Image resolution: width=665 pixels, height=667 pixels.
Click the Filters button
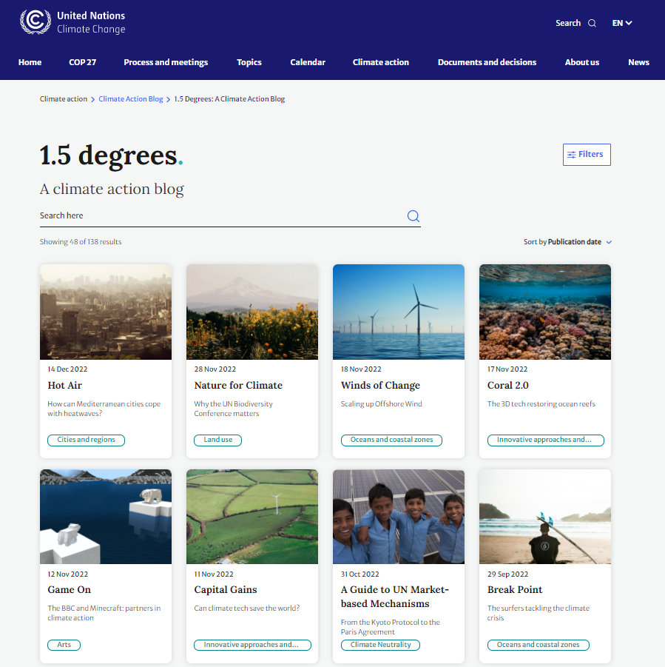pyautogui.click(x=587, y=155)
